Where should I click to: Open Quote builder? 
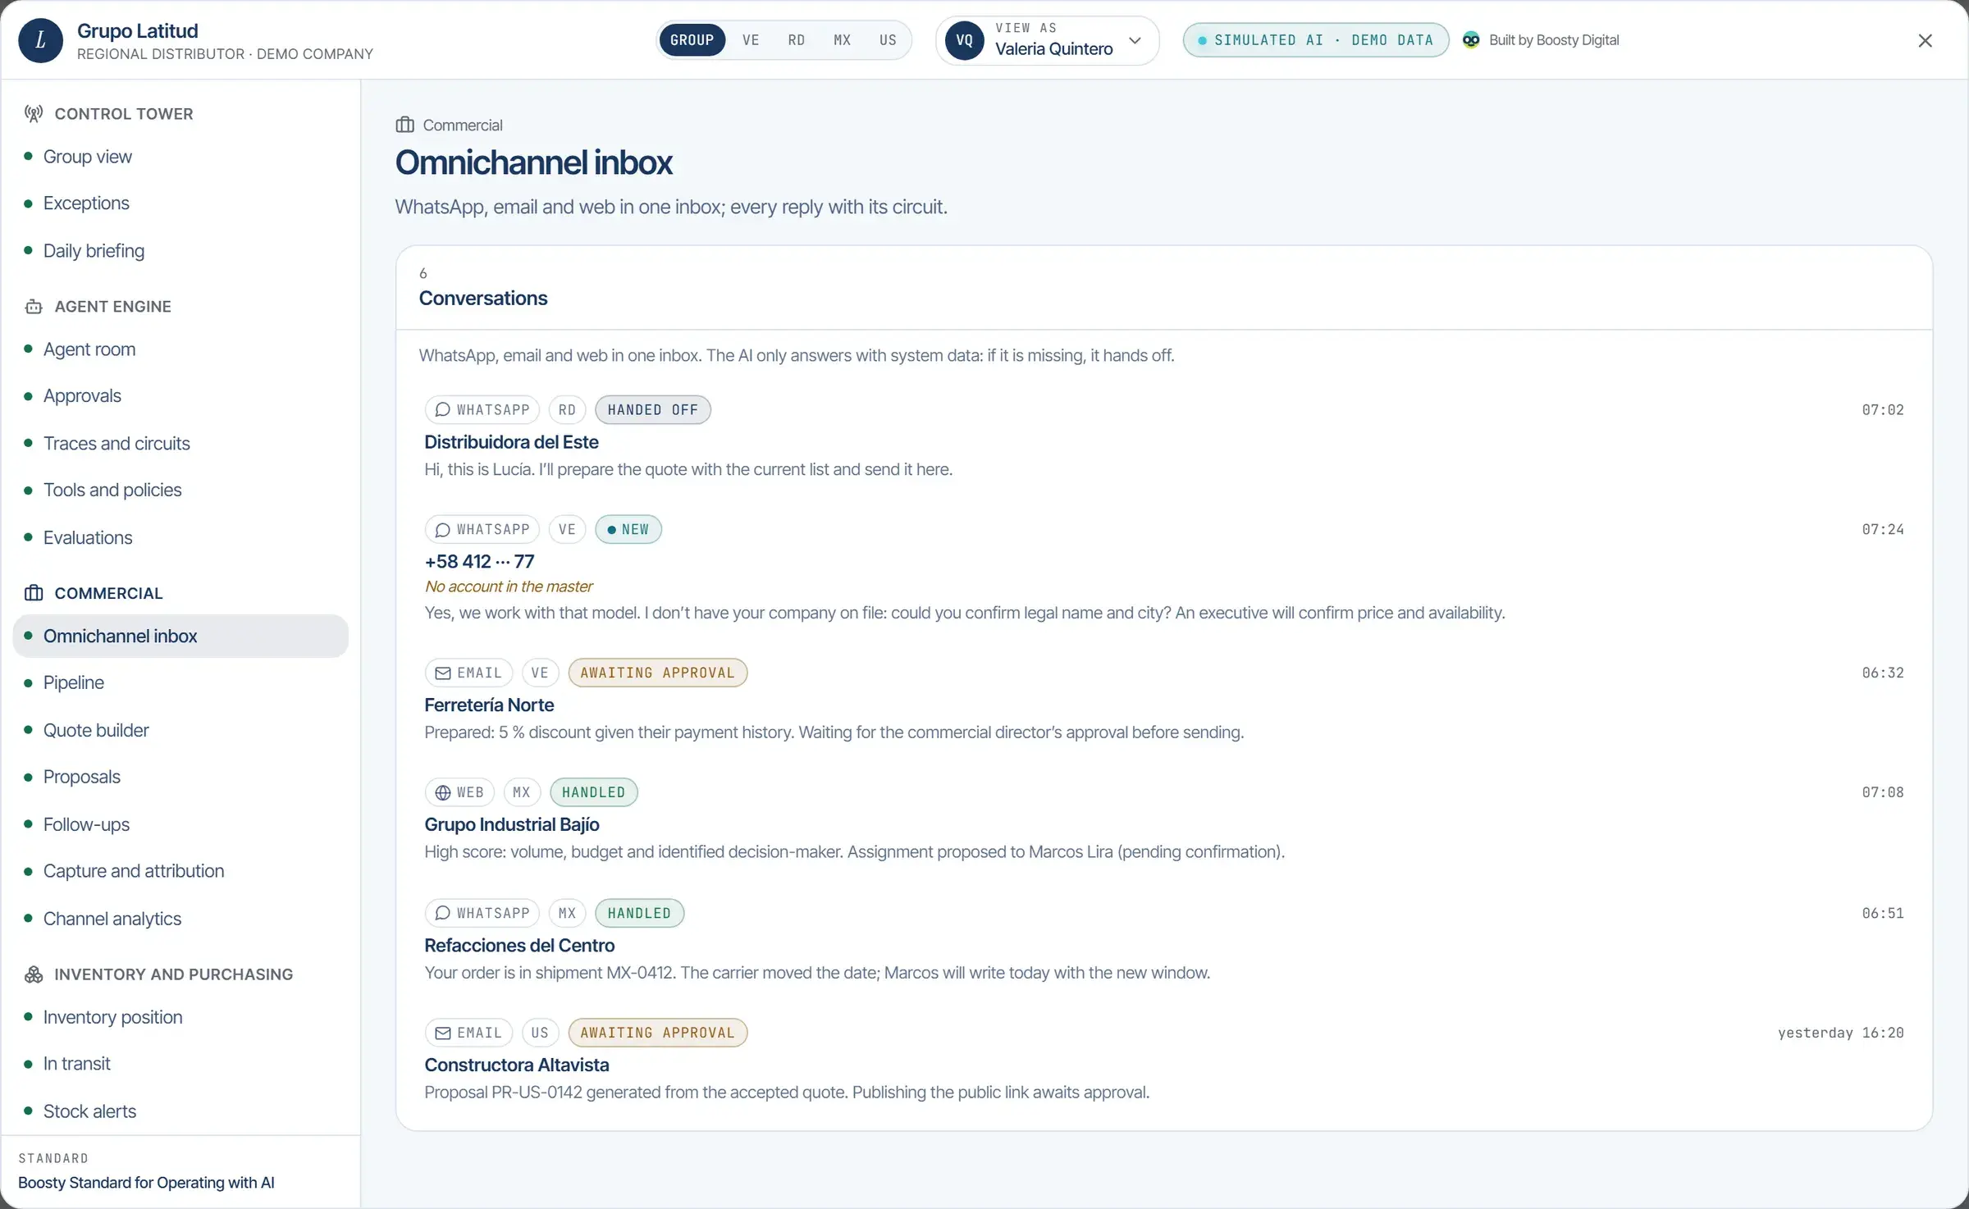click(x=180, y=731)
